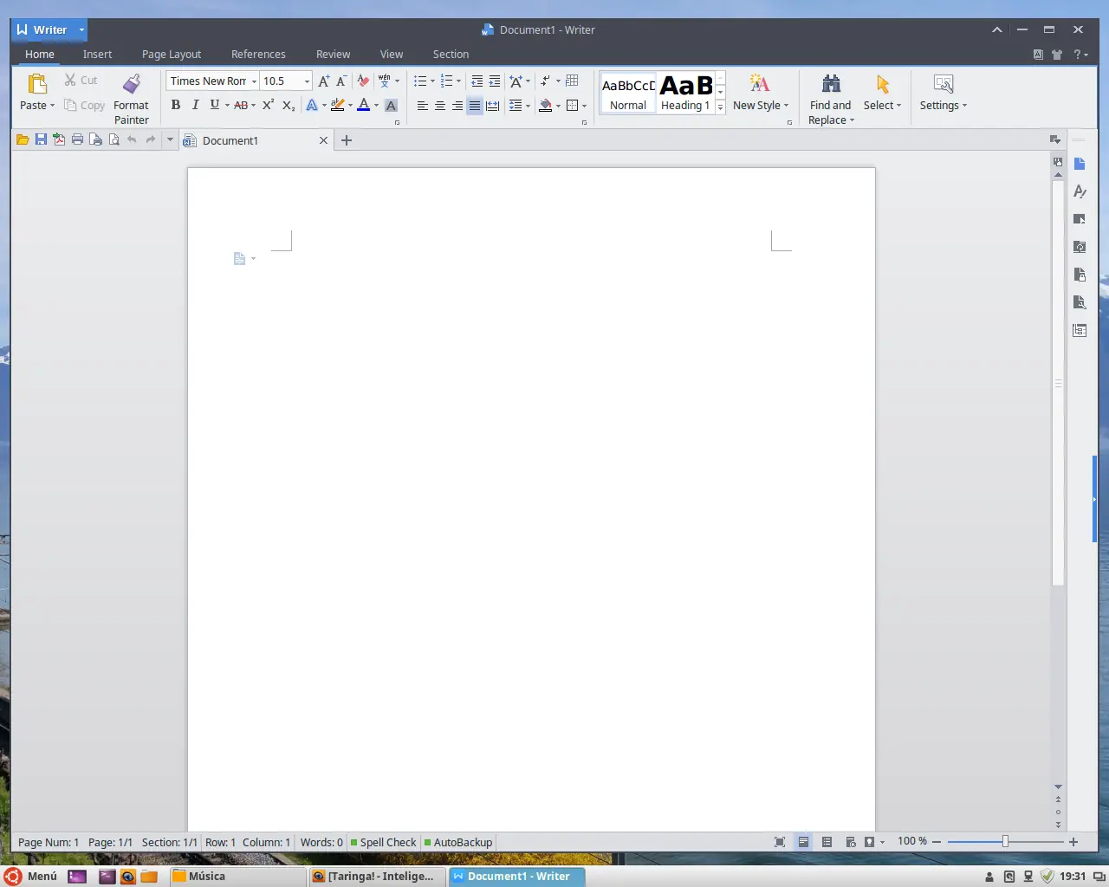Apply distributed alignment
The height and width of the screenshot is (887, 1109).
click(493, 106)
